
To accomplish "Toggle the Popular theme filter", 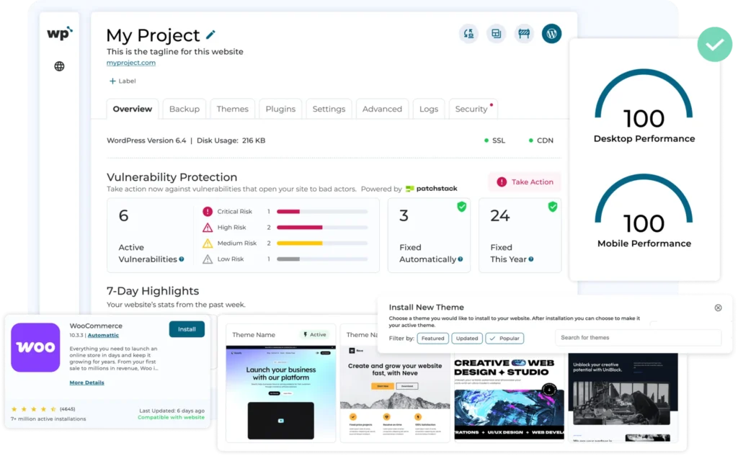I will point(503,338).
